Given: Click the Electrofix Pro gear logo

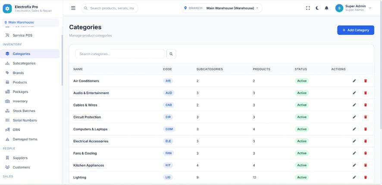Looking at the screenshot, I should pos(7,9).
